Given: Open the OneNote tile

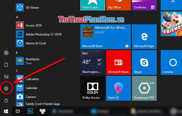Looking at the screenshot, I should 144,5.
